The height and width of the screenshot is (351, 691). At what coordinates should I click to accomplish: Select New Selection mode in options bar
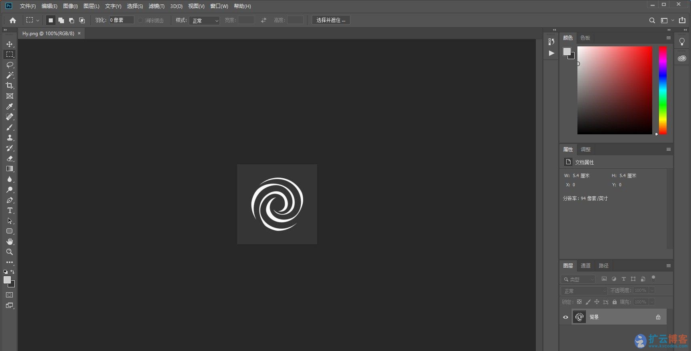pyautogui.click(x=51, y=20)
